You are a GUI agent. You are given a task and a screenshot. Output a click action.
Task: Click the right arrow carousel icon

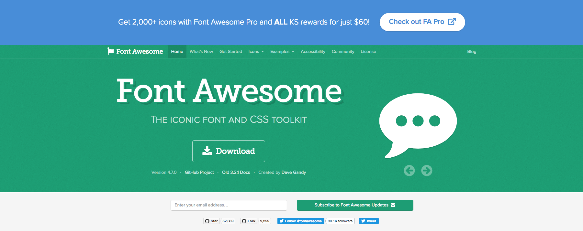tap(427, 171)
